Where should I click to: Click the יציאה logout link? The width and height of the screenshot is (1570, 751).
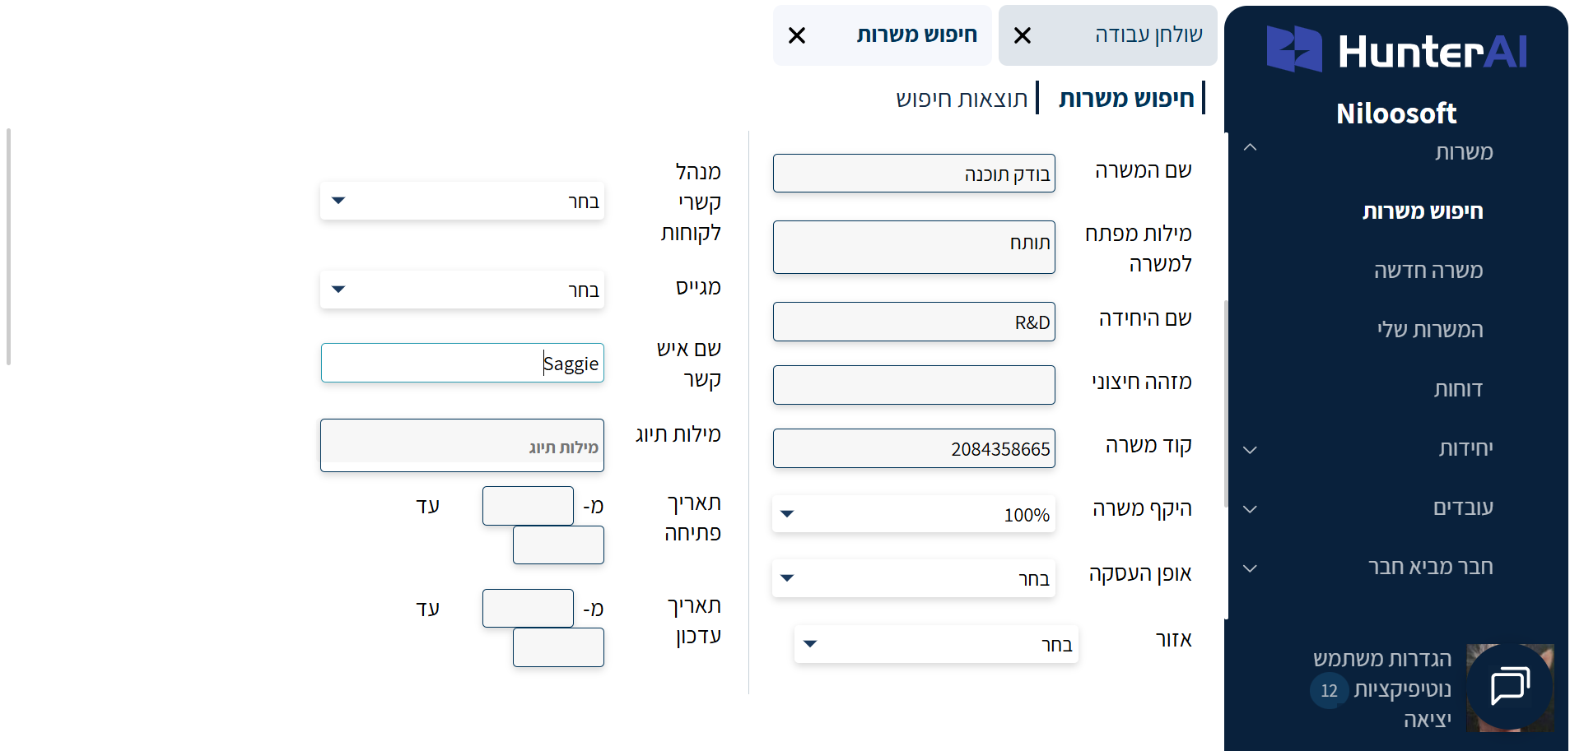pos(1427,720)
